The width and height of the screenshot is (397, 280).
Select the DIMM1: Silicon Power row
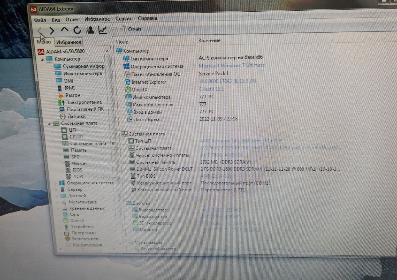tap(163, 169)
